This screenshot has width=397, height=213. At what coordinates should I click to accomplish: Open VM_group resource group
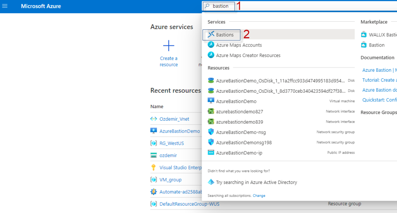[171, 180]
